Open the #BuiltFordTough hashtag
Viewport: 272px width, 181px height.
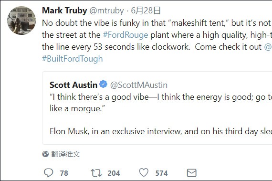(x=73, y=59)
